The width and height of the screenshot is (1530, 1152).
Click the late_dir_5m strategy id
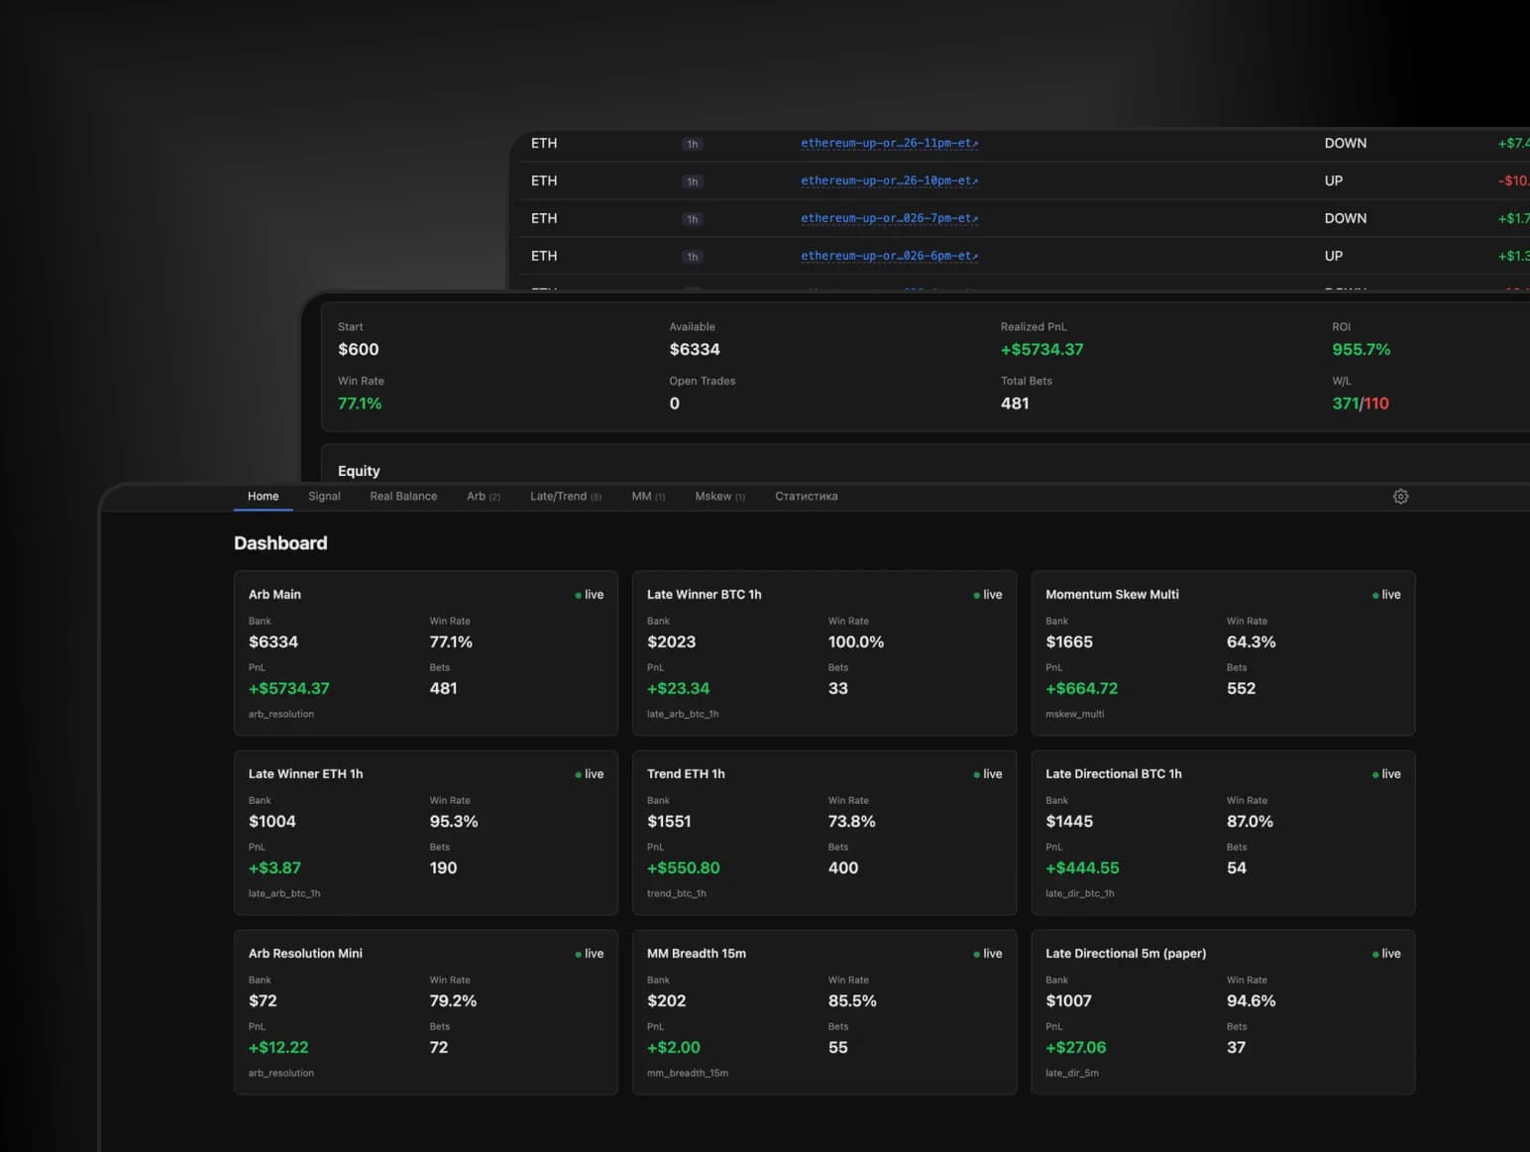point(1072,1073)
